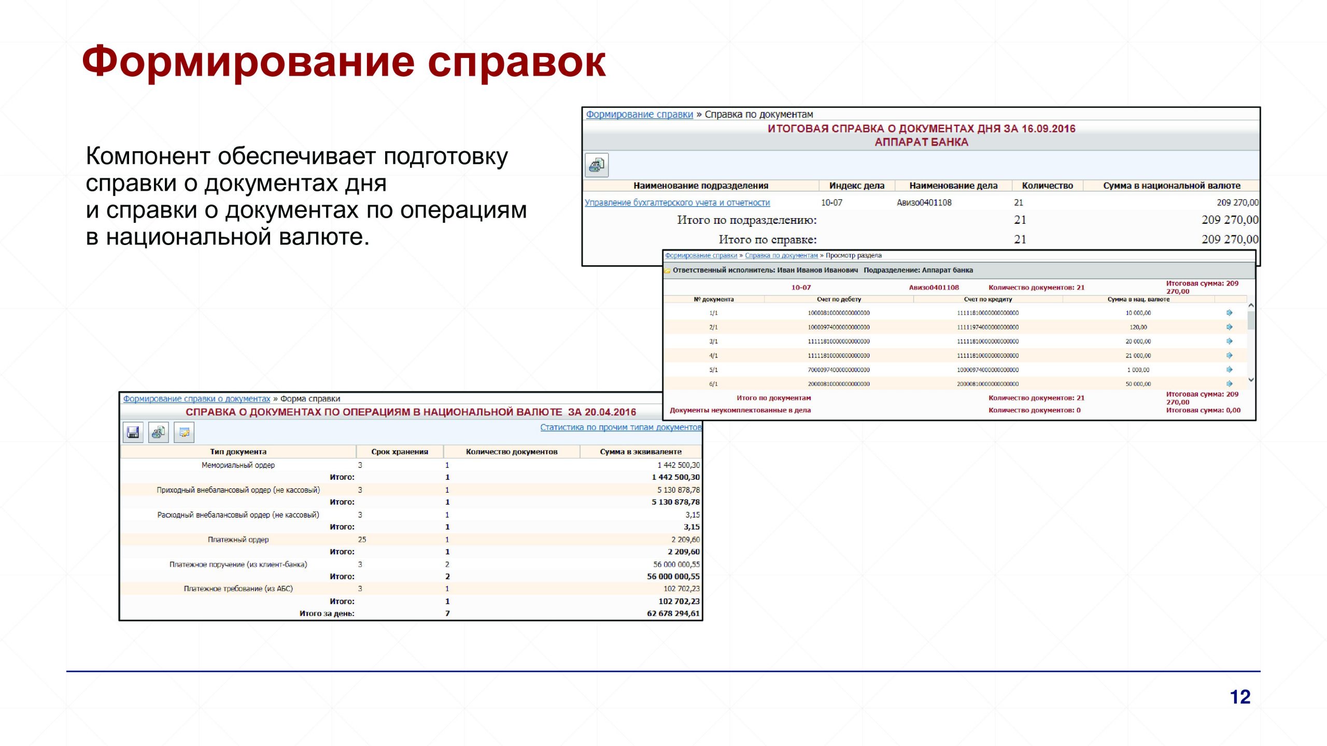Click the debit account '70000974000000000000'

point(839,370)
